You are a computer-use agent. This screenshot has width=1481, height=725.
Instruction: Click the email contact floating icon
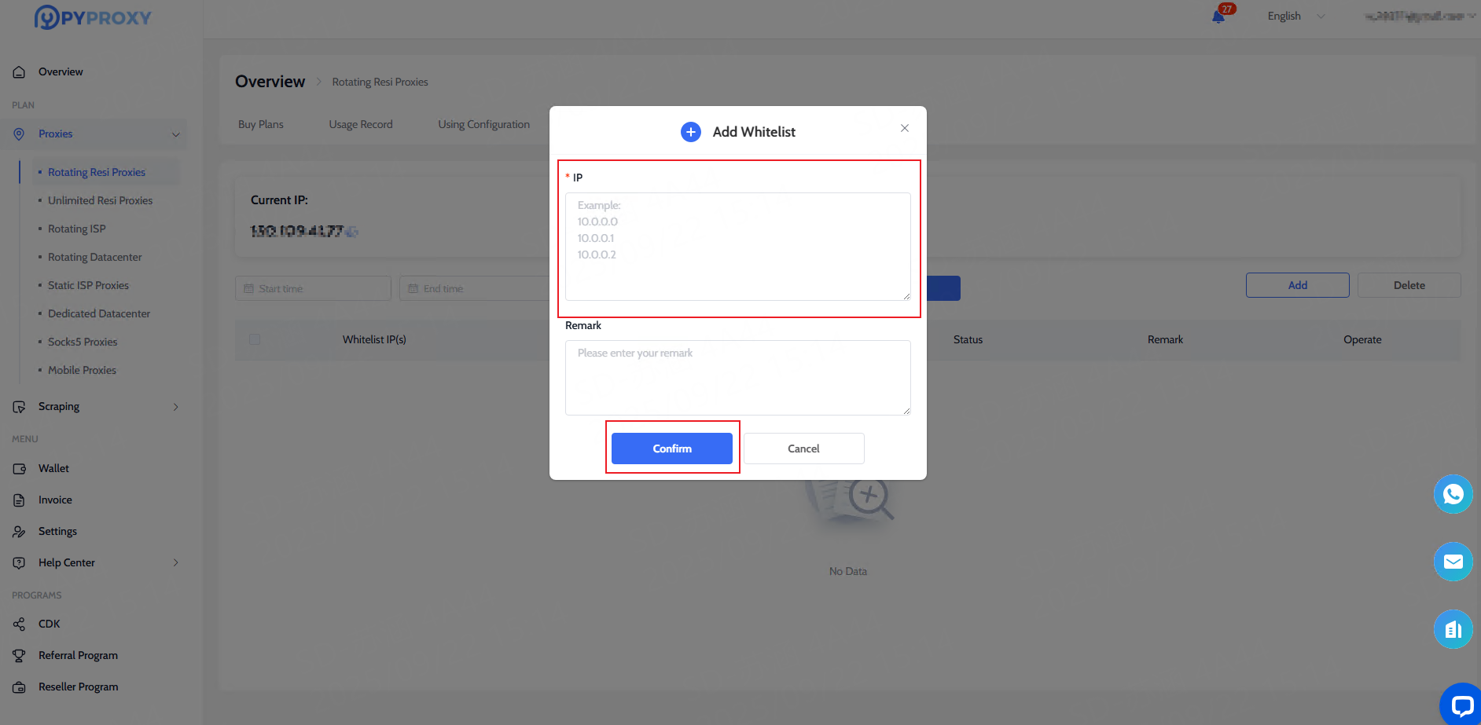(x=1453, y=562)
